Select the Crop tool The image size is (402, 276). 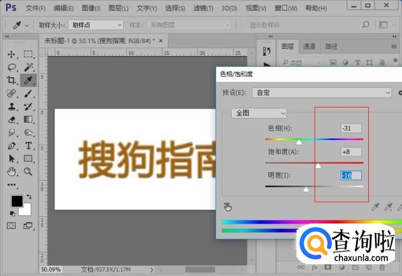(11, 80)
